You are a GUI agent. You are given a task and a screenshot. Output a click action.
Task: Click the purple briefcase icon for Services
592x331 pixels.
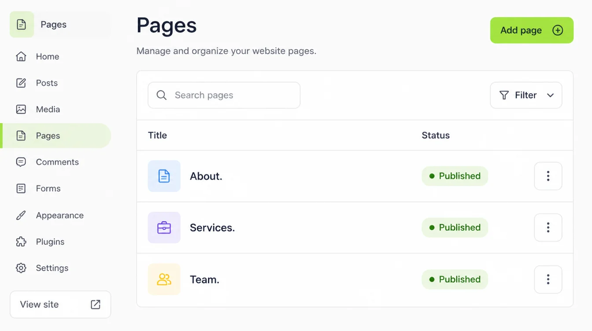coord(164,228)
